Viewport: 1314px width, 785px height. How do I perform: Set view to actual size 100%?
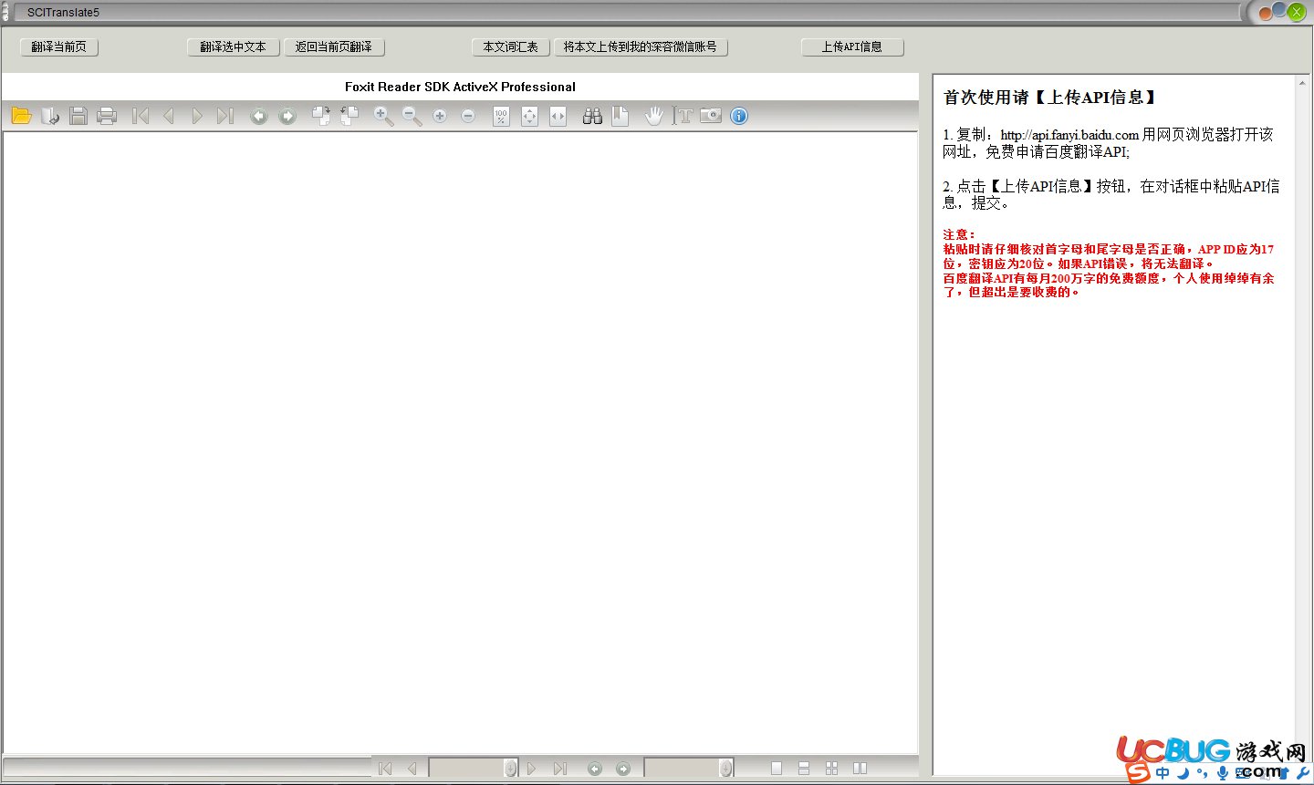click(501, 116)
